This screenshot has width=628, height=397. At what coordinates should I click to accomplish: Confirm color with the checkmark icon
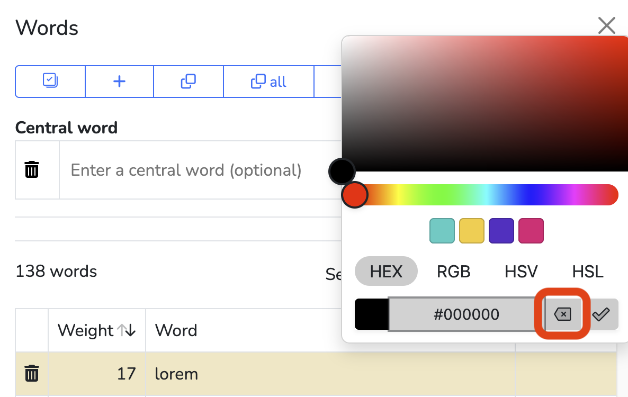click(x=601, y=314)
